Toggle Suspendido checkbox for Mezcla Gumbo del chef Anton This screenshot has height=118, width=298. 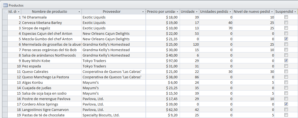(x=286, y=39)
